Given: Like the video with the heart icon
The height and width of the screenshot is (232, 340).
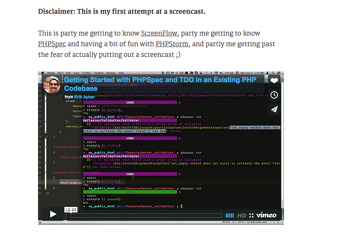Looking at the screenshot, I should pos(274,81).
